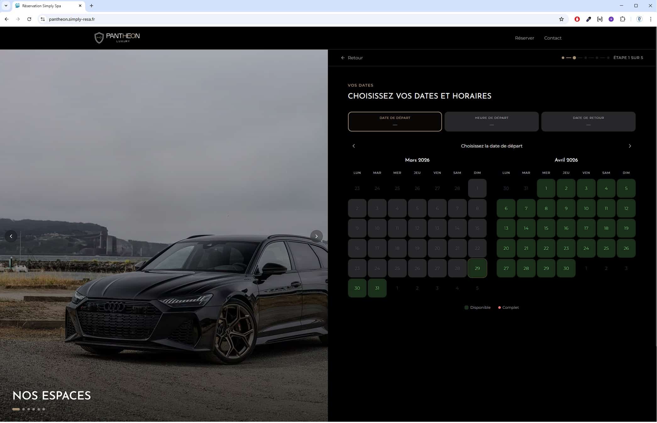Show next calendar months

click(630, 146)
